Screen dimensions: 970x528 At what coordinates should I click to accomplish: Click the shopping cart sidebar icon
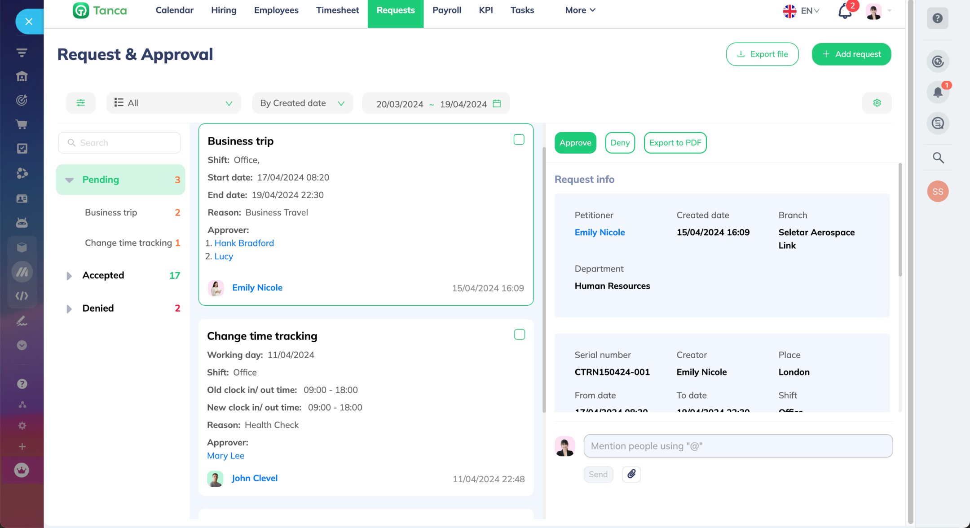22,124
